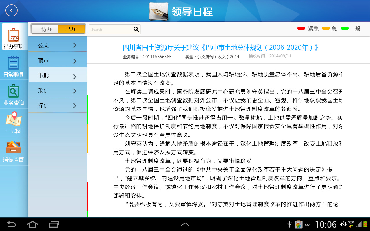Select 公文 list item
Screen dimensions: 370x231
58,44
